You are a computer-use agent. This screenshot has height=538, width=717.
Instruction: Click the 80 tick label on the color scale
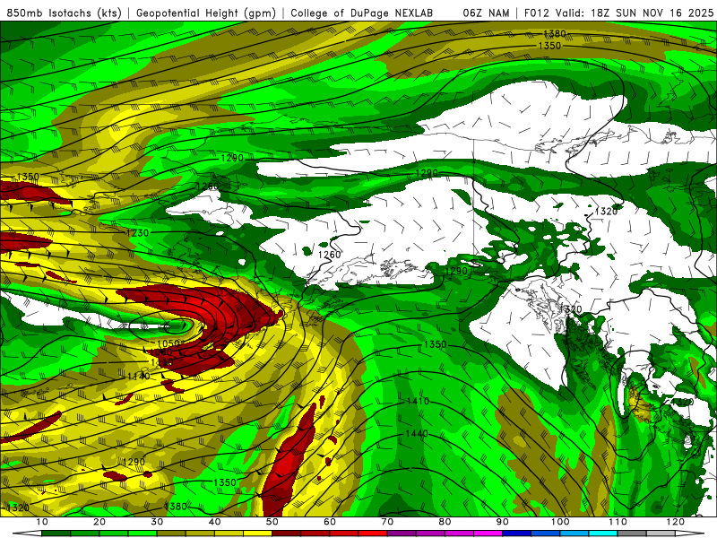point(445,522)
